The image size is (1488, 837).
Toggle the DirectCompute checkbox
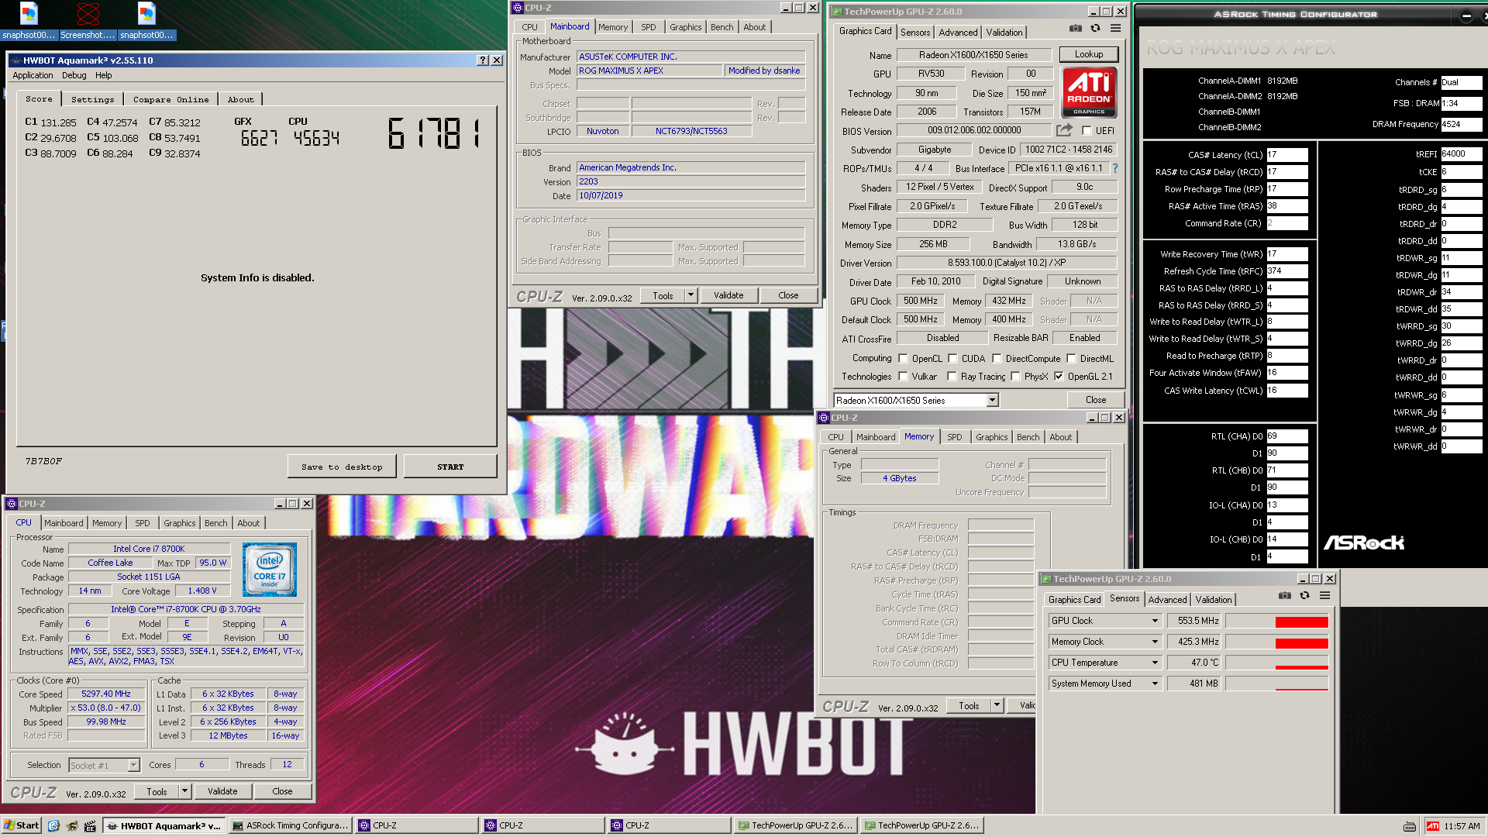point(997,359)
